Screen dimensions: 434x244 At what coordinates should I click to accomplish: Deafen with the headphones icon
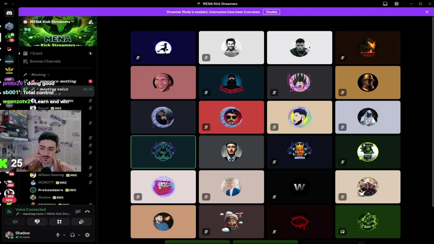73,235
